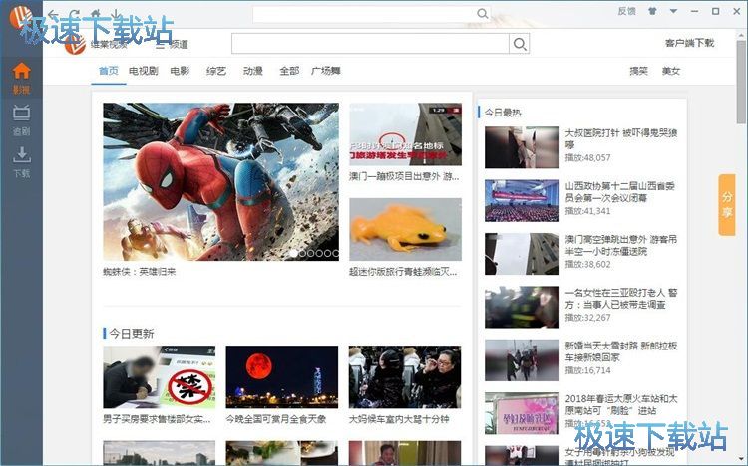Image resolution: width=748 pixels, height=466 pixels.
Task: Click the 2018年春运大原火车站 headline
Action: [x=621, y=404]
